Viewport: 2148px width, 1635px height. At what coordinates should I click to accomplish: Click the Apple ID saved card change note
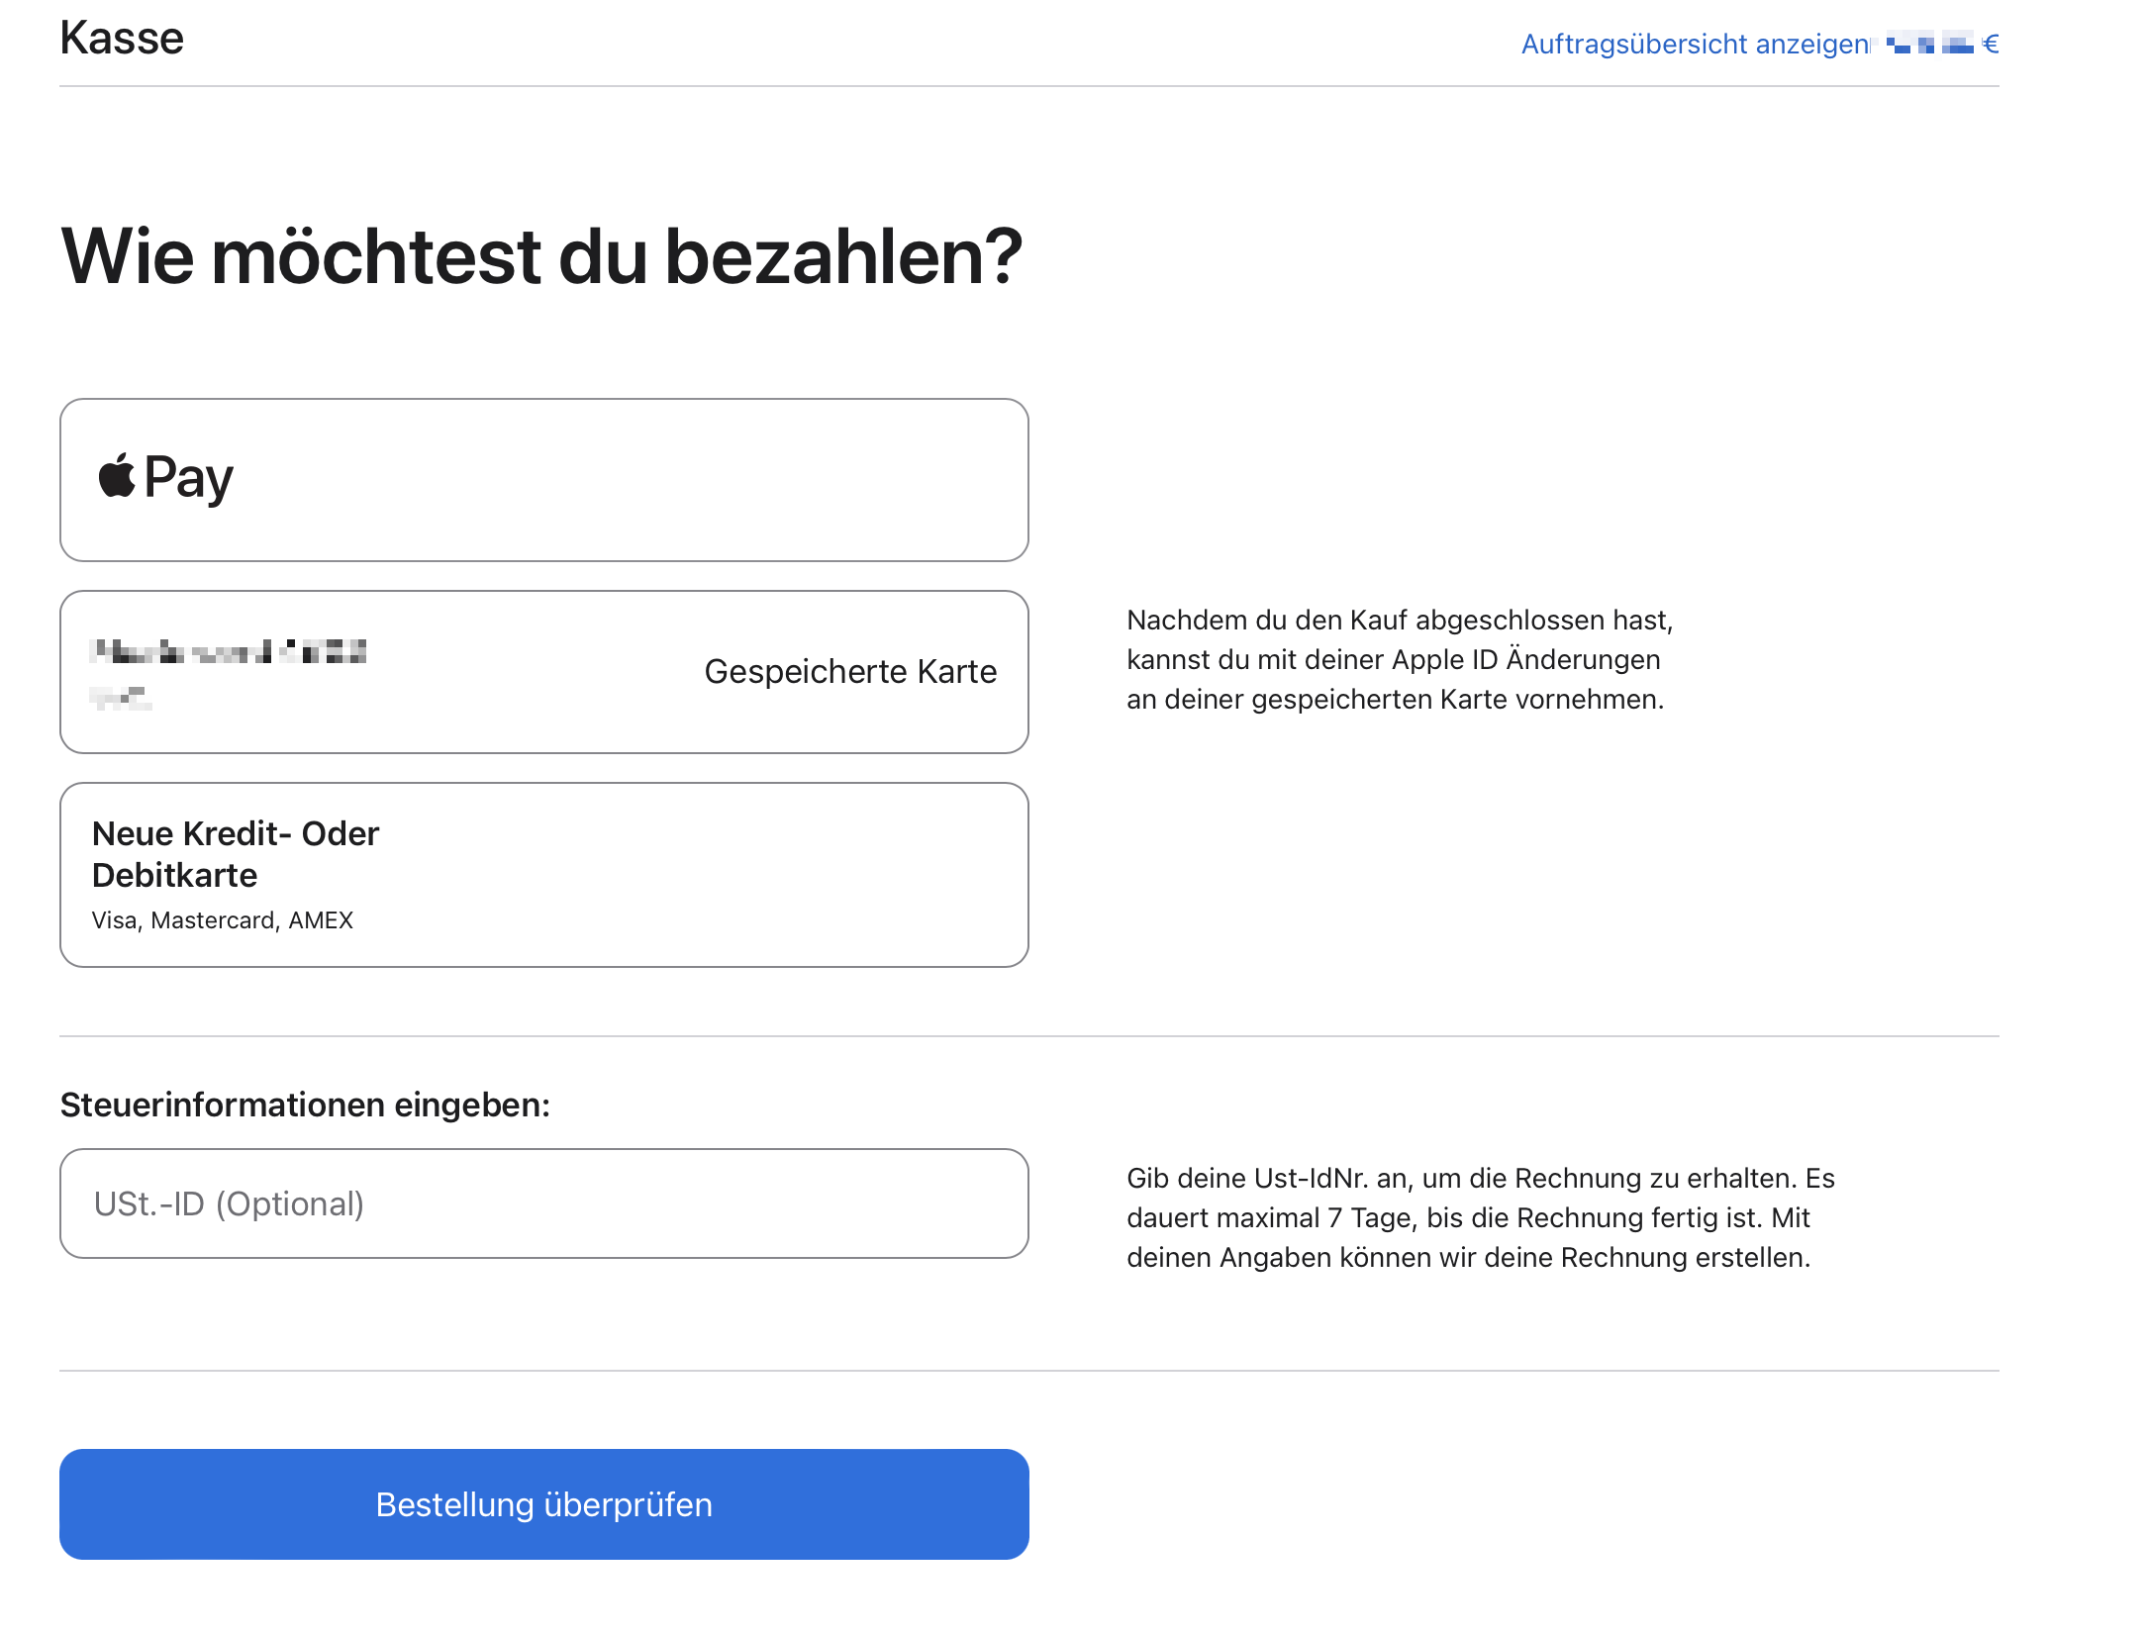coord(1399,660)
